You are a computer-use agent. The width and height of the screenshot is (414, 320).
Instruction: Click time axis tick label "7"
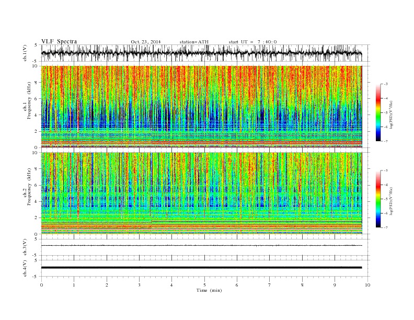[x=270, y=285]
